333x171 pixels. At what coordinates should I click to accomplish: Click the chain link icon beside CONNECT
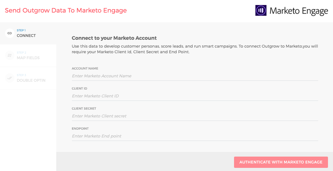(10, 33)
